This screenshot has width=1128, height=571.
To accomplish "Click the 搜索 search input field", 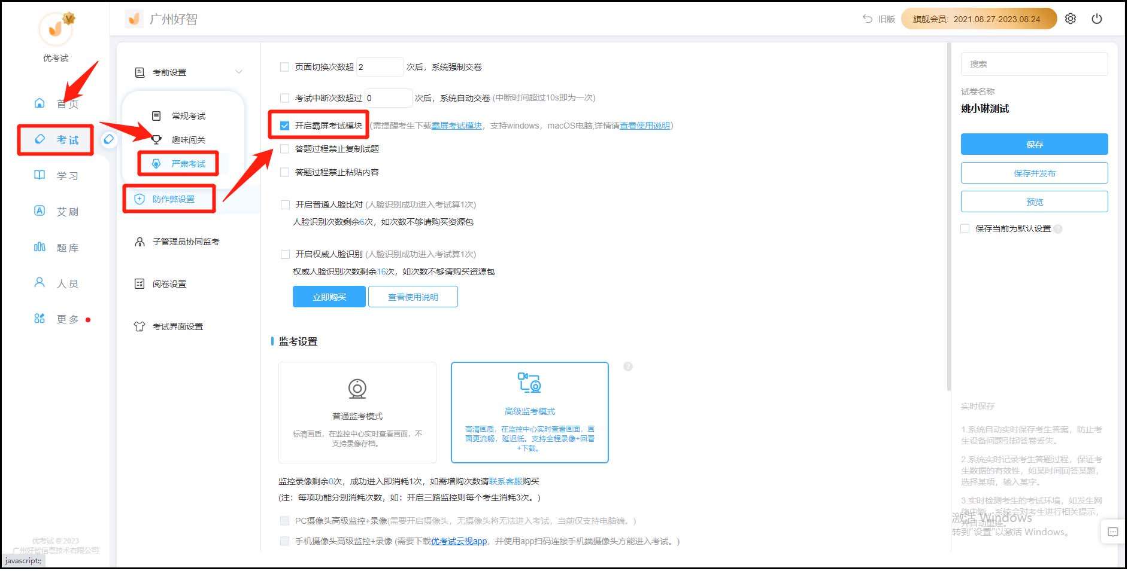I will click(x=1034, y=64).
